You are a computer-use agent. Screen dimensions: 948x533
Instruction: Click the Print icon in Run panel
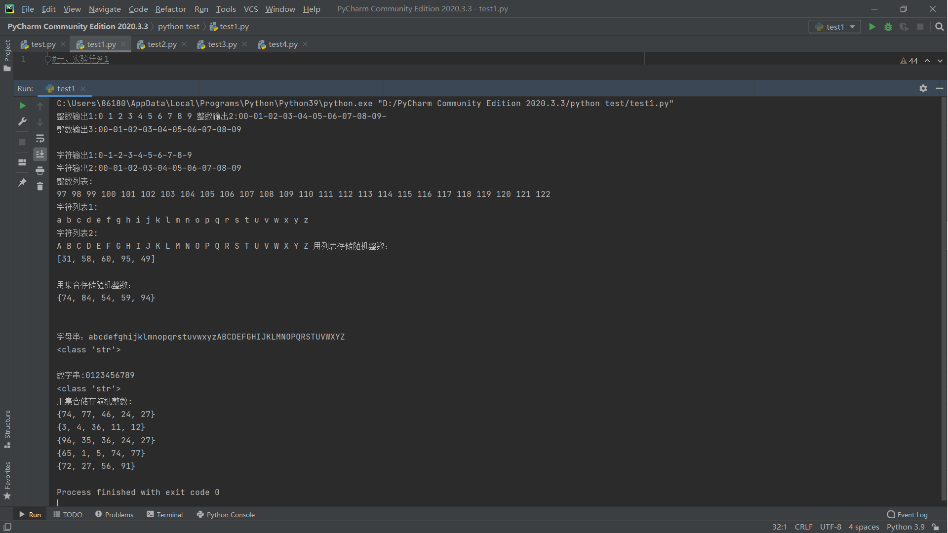pos(40,171)
